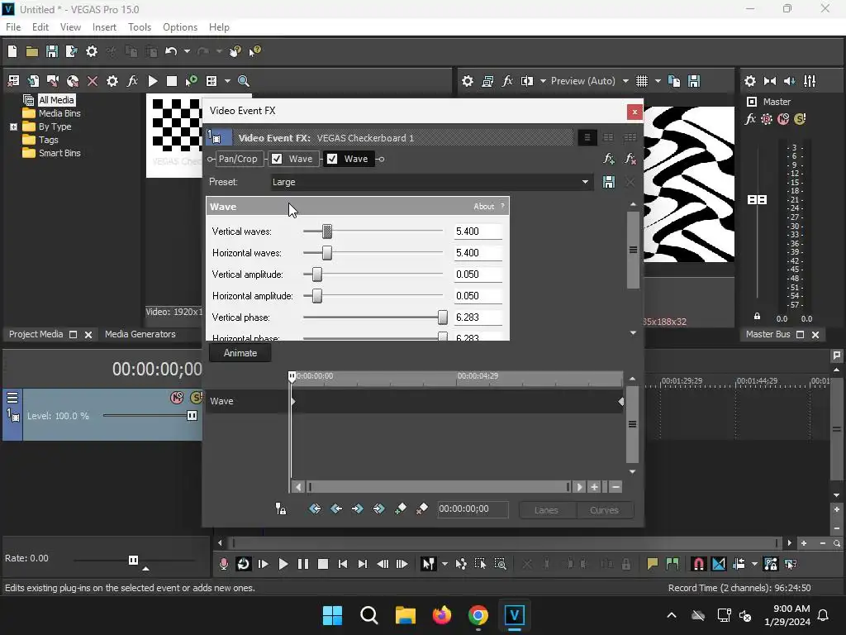Play project from transport bar

(283, 564)
